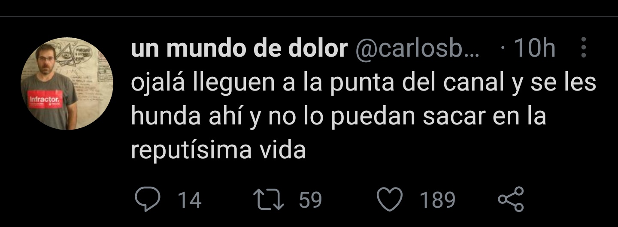This screenshot has height=227, width=618.
Task: Open the reply speech bubble icon
Action: click(148, 200)
